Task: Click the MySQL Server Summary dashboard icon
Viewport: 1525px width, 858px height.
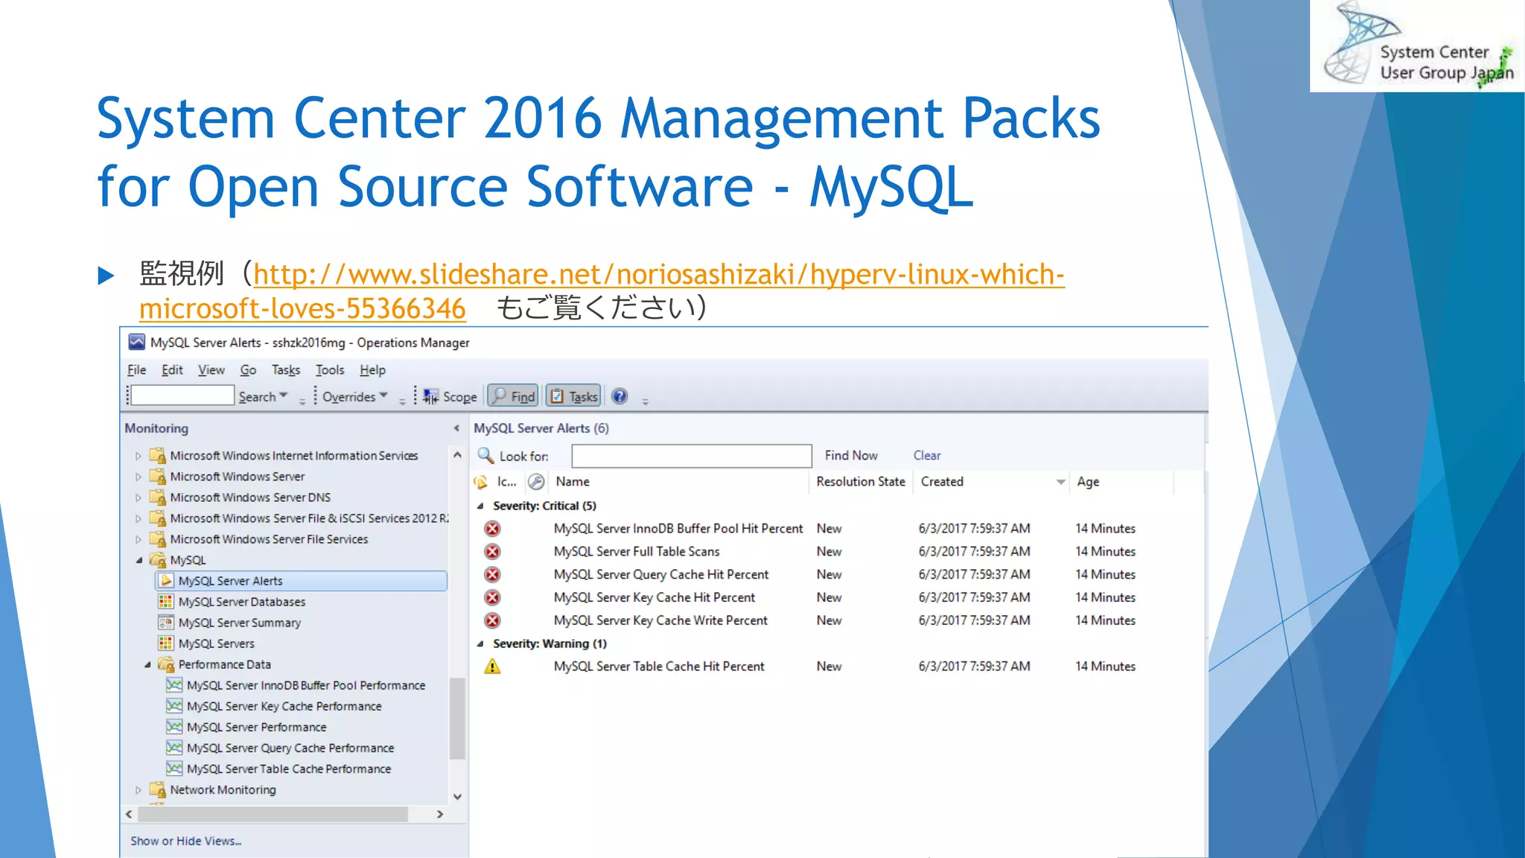Action: click(x=166, y=623)
